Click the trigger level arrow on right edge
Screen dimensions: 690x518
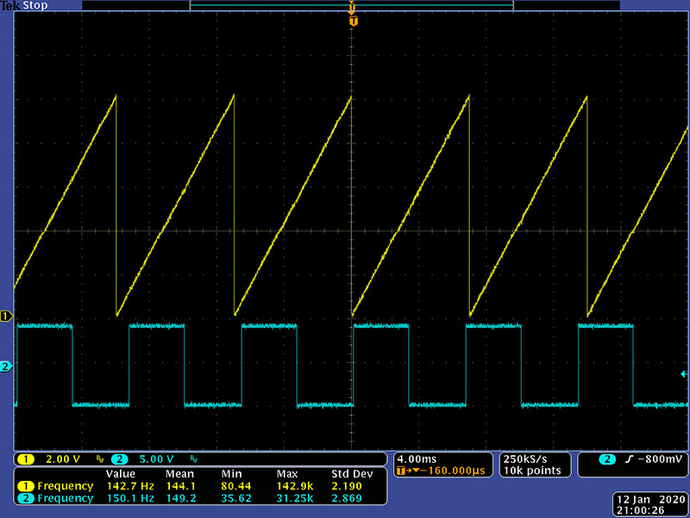point(684,374)
